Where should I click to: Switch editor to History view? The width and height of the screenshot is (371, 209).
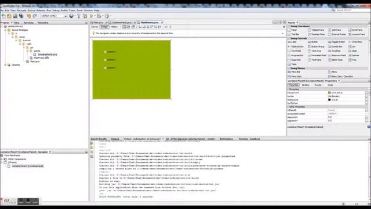point(114,27)
